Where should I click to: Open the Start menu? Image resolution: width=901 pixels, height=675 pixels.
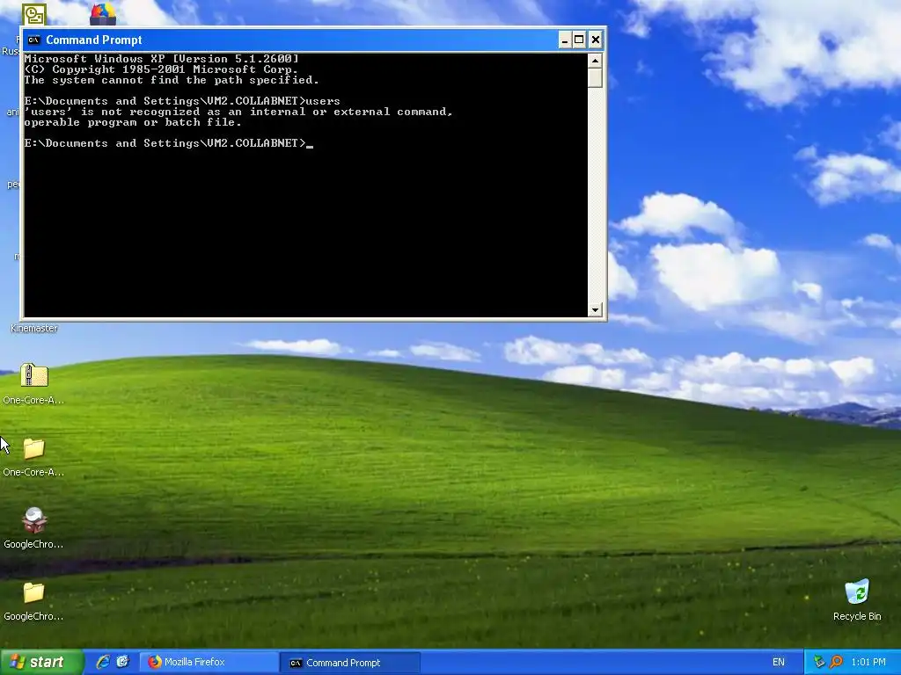tap(41, 662)
